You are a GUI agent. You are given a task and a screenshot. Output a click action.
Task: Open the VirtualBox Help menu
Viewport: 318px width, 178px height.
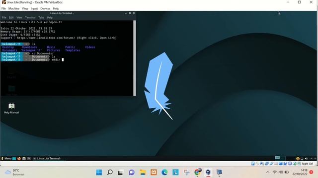[56, 8]
